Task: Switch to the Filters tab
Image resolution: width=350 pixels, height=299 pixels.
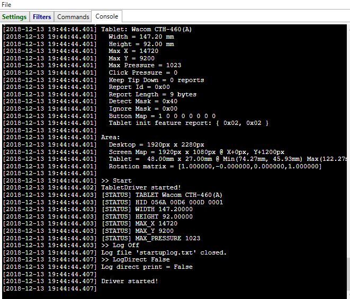Action: (42, 17)
